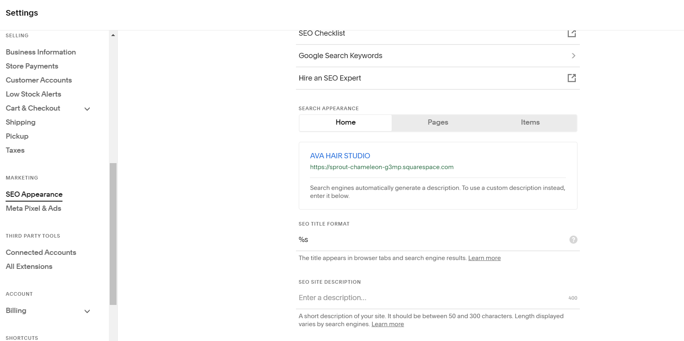Screen dimensions: 684x341
Task: Select Billing menu item
Action: point(16,311)
